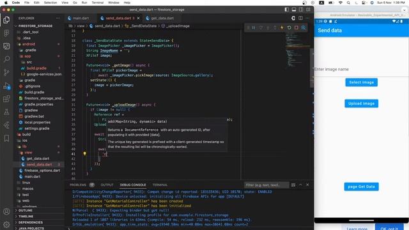Open Run and Debug view

pyautogui.click(x=6, y=86)
